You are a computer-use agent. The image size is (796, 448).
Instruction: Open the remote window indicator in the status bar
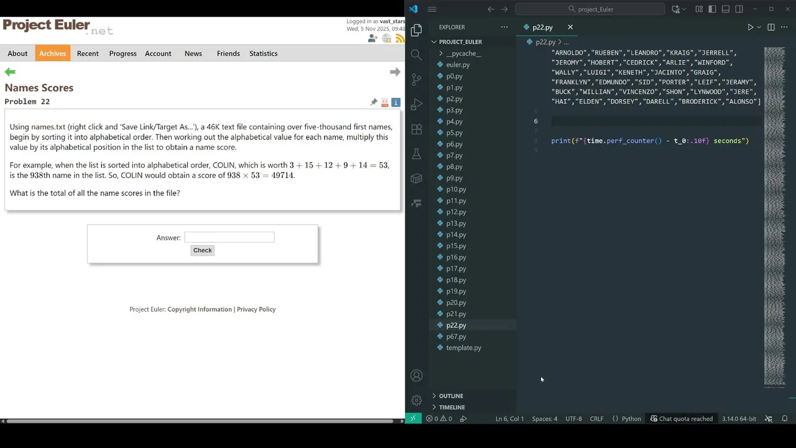click(412, 419)
